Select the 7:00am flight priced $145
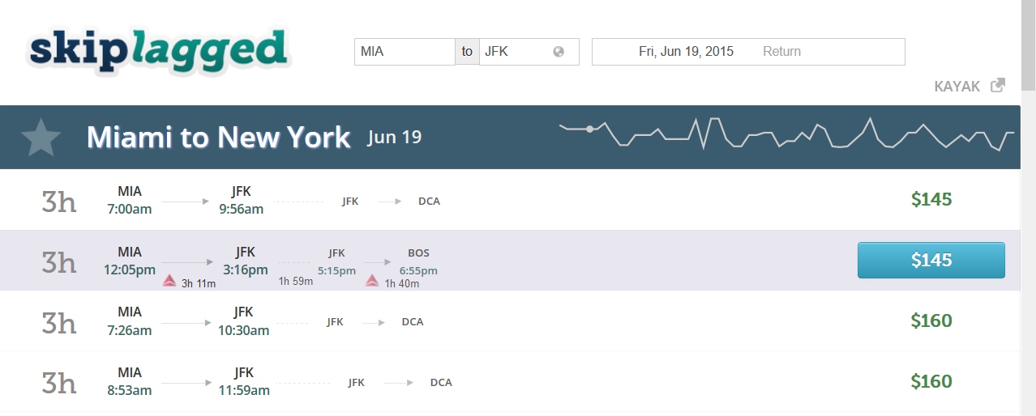This screenshot has width=1036, height=416. tap(931, 199)
